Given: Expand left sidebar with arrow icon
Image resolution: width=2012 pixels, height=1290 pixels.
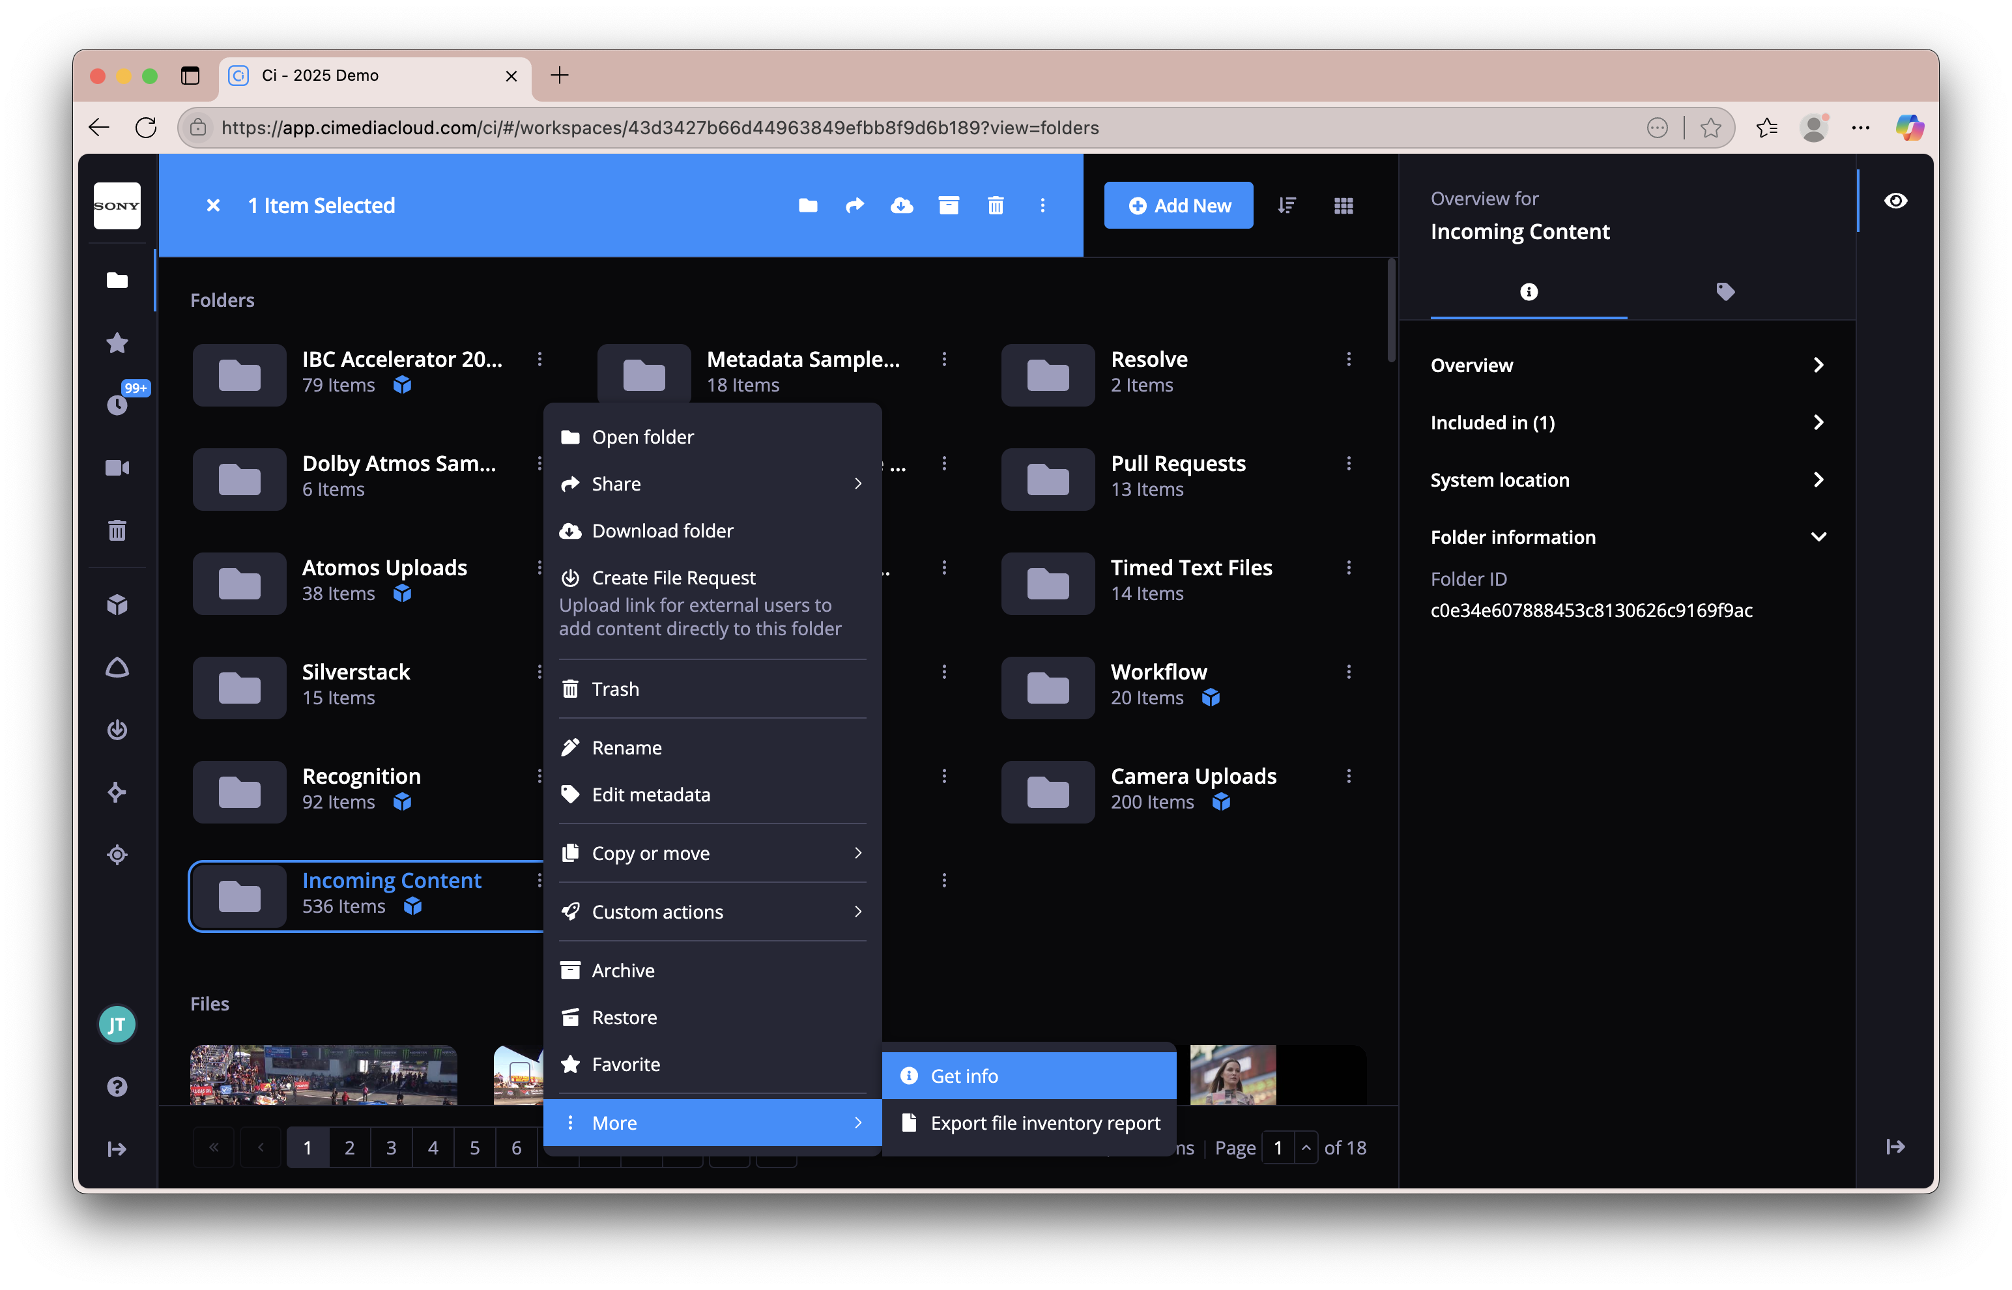Looking at the screenshot, I should (117, 1149).
